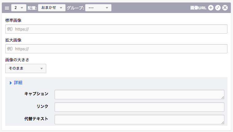Click the 代替テキスト text area

tap(139, 119)
